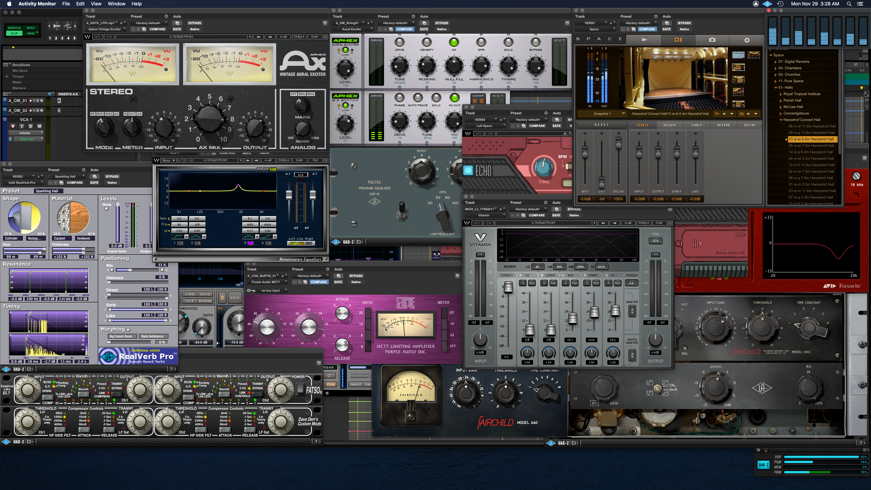
Task: Click the HI band fader in Vitamin
Action: point(615,310)
